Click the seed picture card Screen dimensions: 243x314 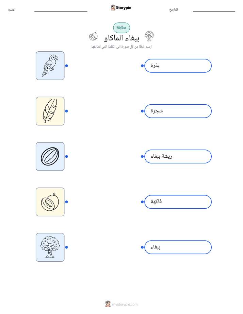[50, 157]
